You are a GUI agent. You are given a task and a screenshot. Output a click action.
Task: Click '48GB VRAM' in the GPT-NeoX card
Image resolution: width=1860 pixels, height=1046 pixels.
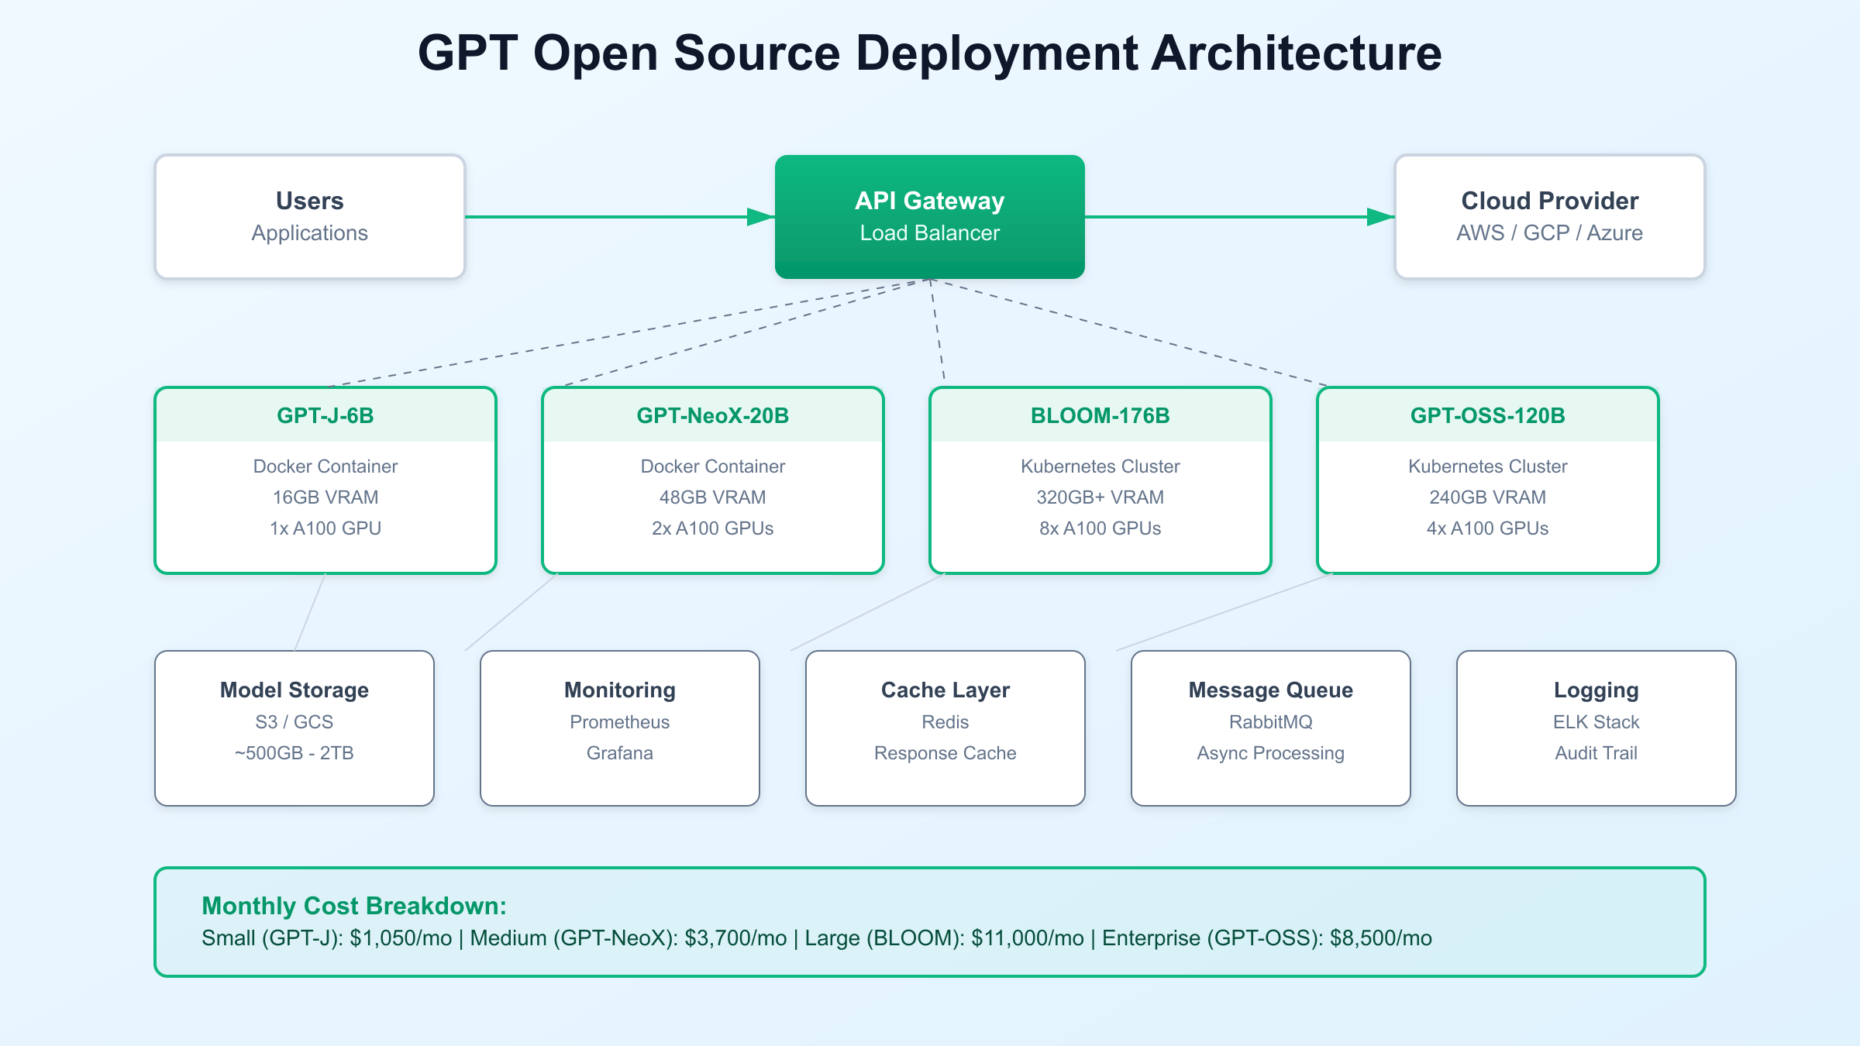pos(713,497)
